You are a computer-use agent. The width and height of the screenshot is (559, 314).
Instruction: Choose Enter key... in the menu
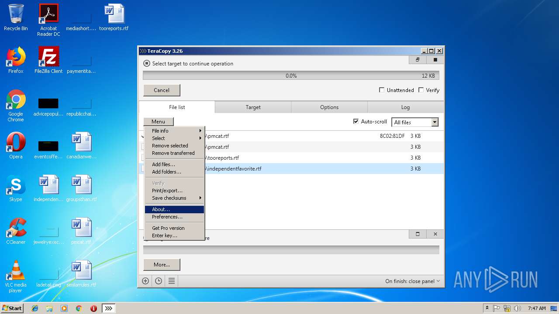pos(174,235)
